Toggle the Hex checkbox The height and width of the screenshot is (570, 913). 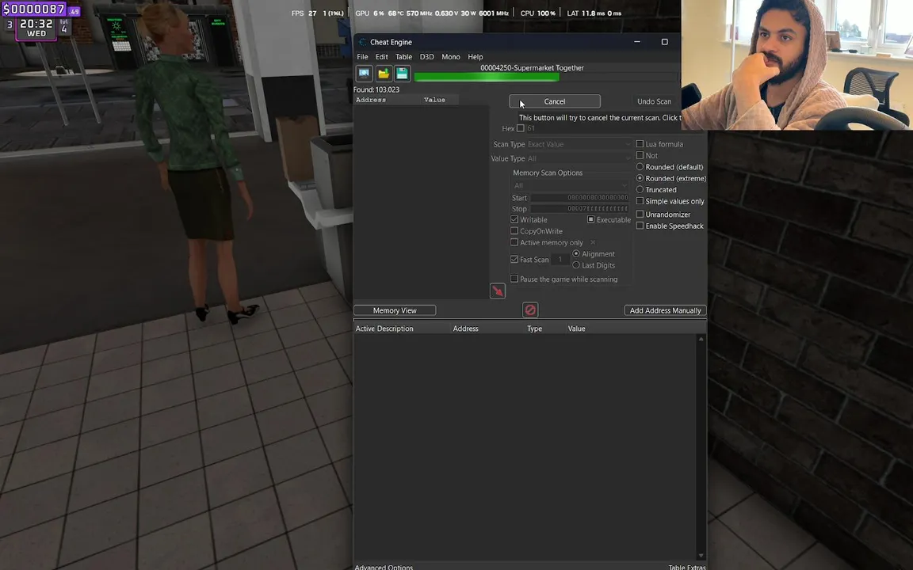521,128
